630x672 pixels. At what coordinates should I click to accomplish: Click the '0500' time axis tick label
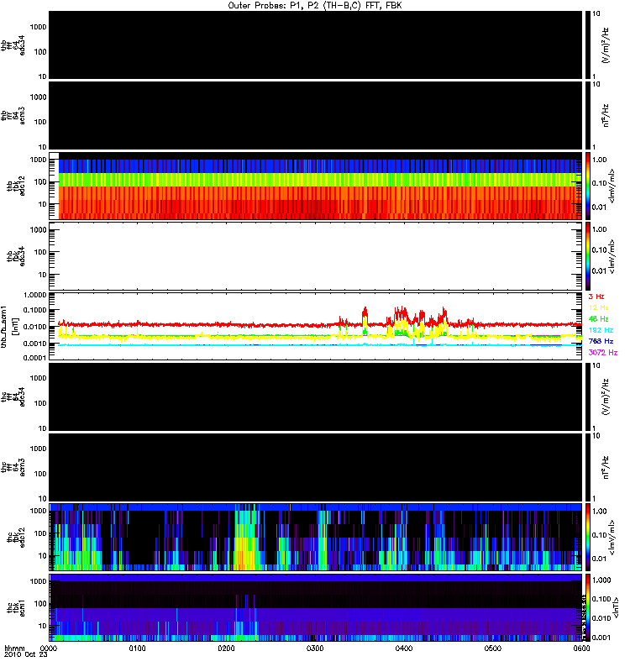[x=493, y=648]
